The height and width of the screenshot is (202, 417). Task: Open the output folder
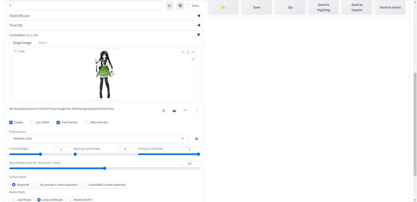(x=223, y=8)
